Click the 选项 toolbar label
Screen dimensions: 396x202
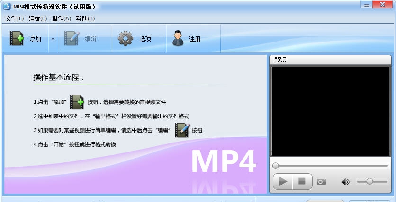[145, 39]
